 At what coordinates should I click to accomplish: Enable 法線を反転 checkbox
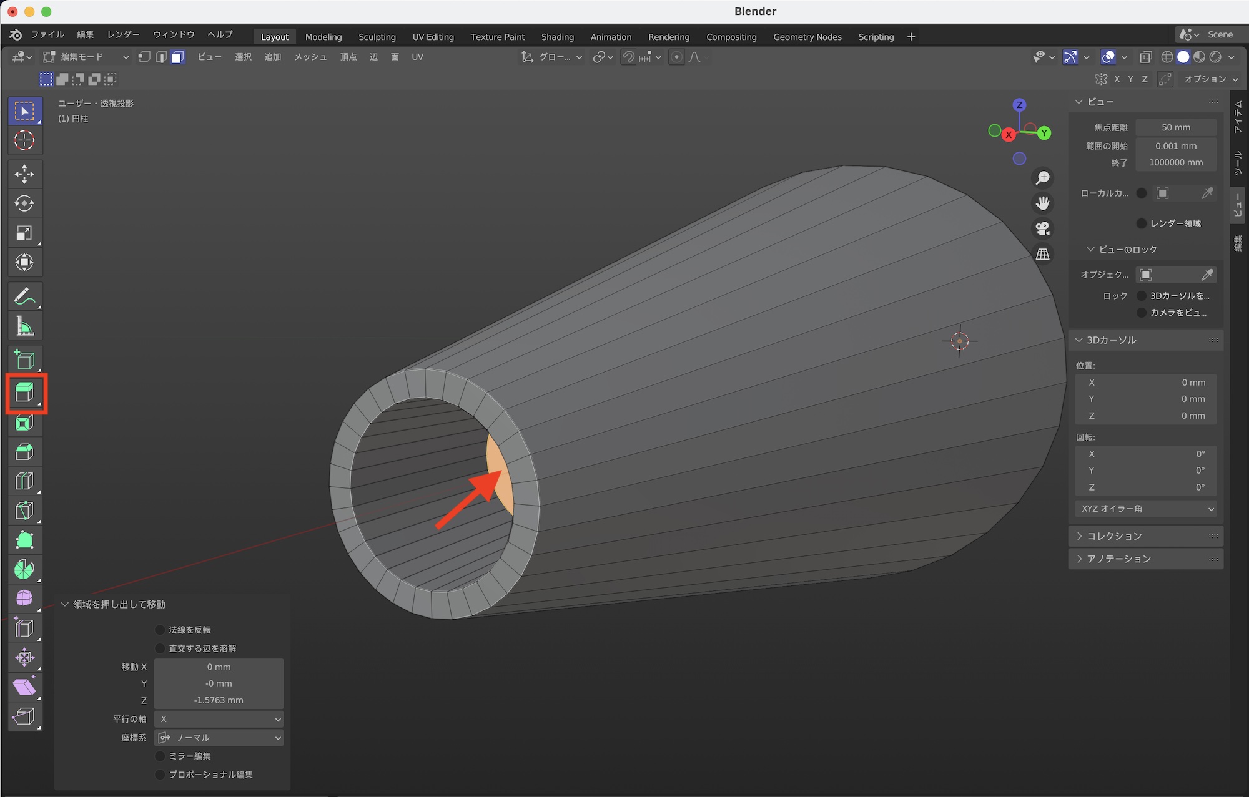pyautogui.click(x=160, y=630)
